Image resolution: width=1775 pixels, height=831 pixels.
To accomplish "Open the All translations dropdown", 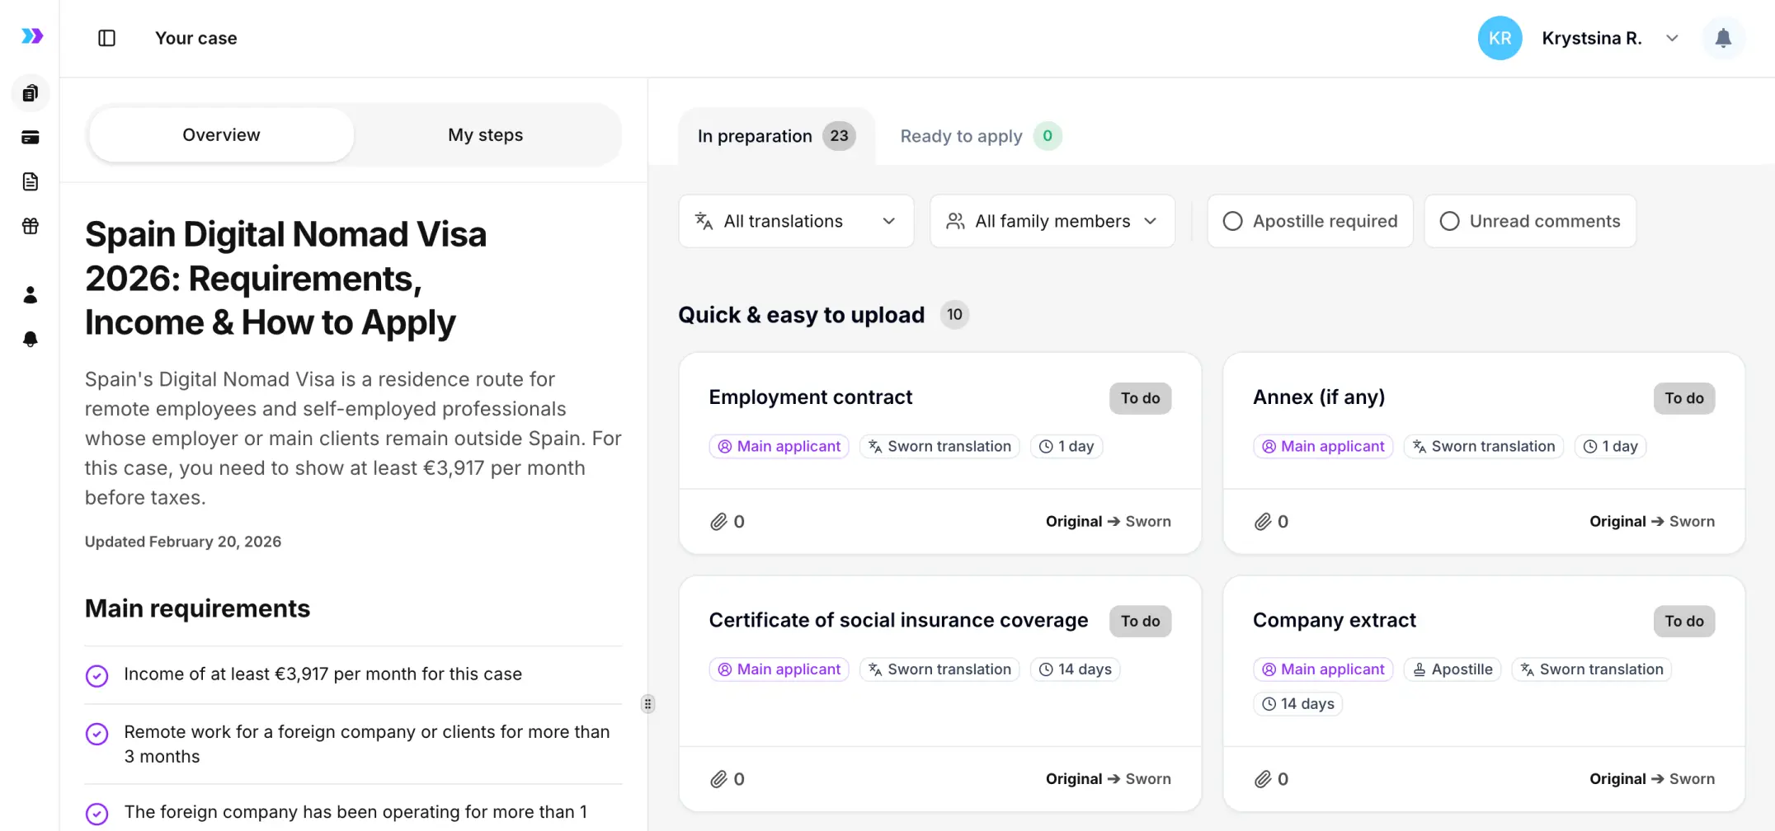I will pos(796,221).
